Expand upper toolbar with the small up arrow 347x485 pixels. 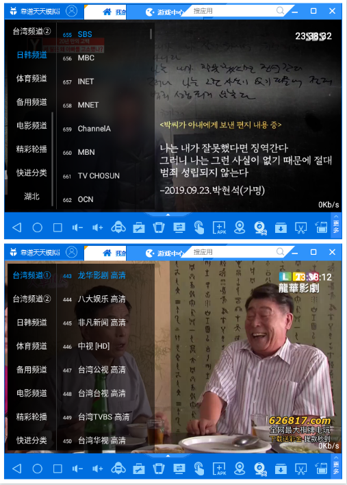(168, 214)
